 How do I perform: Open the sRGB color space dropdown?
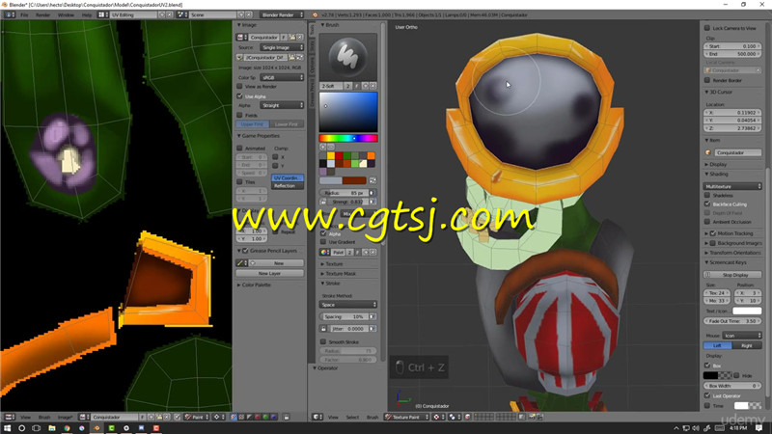tap(282, 77)
